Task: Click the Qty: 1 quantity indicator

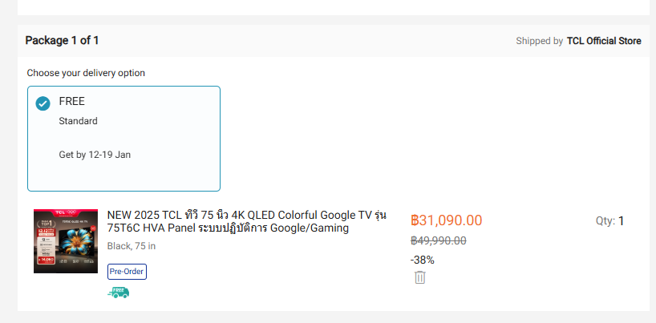Action: (x=609, y=221)
